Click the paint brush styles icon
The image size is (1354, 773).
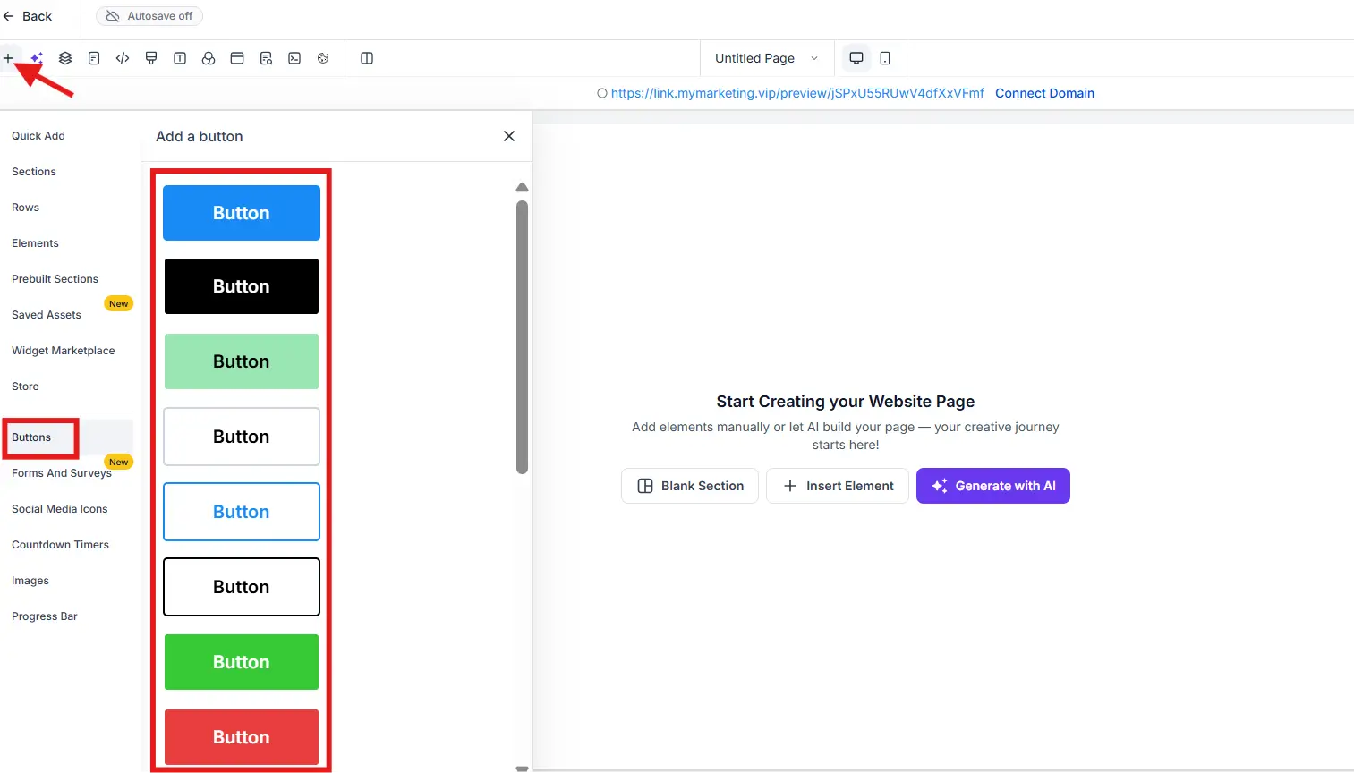click(151, 58)
